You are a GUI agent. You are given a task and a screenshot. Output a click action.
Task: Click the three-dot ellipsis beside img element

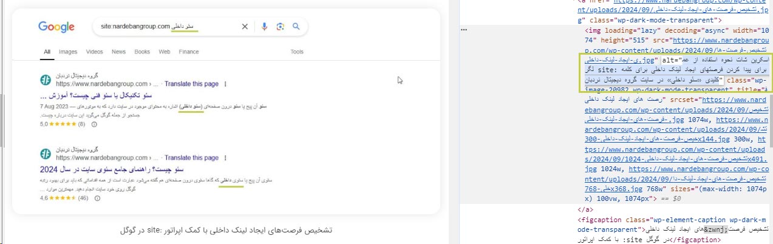(x=464, y=29)
